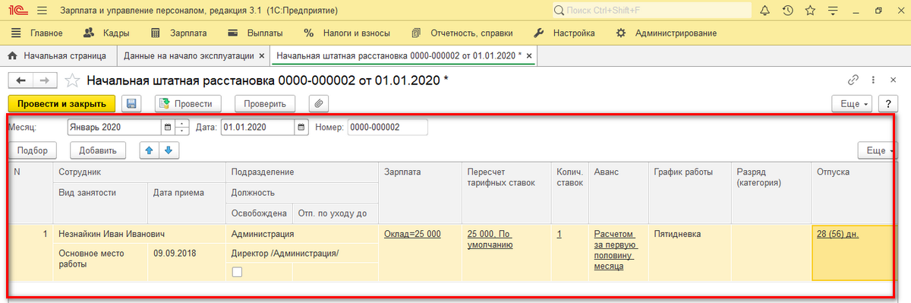
Task: Click Провести и закрыть button
Action: 61,104
